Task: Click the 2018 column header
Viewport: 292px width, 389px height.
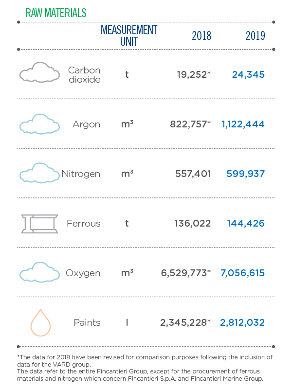Action: pyautogui.click(x=201, y=35)
